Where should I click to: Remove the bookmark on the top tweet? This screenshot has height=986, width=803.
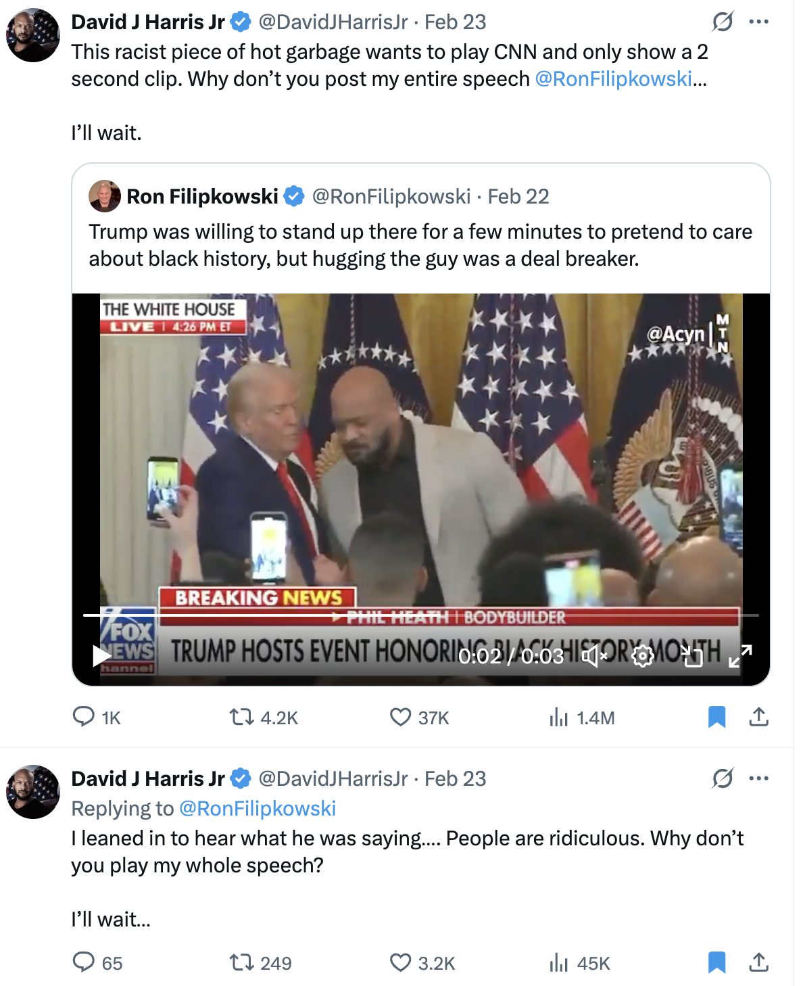(x=717, y=718)
